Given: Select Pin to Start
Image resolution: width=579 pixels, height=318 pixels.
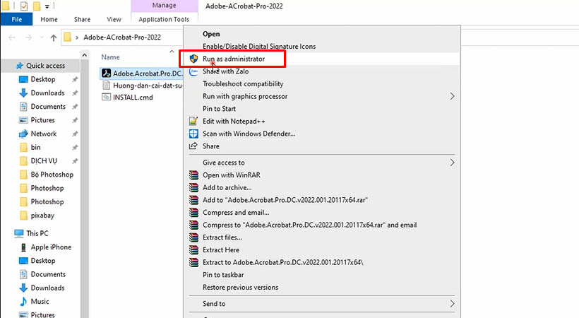Looking at the screenshot, I should 219,109.
